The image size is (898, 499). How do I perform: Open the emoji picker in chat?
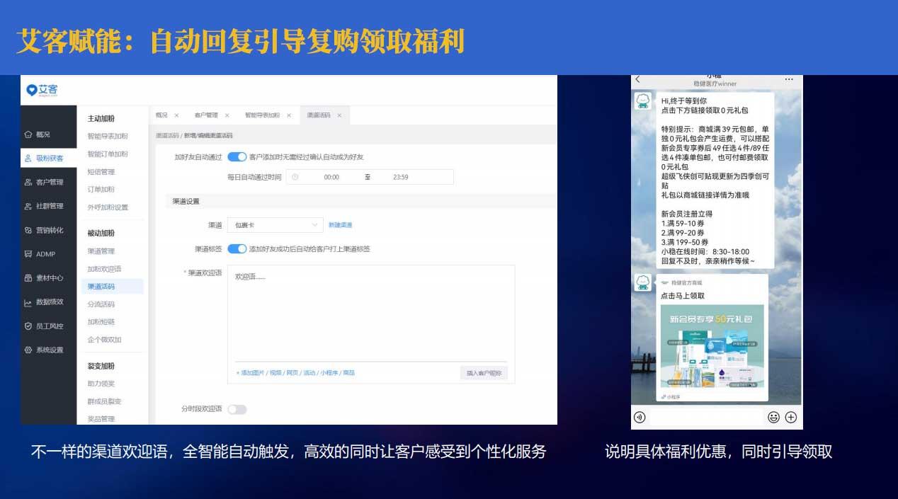[773, 417]
